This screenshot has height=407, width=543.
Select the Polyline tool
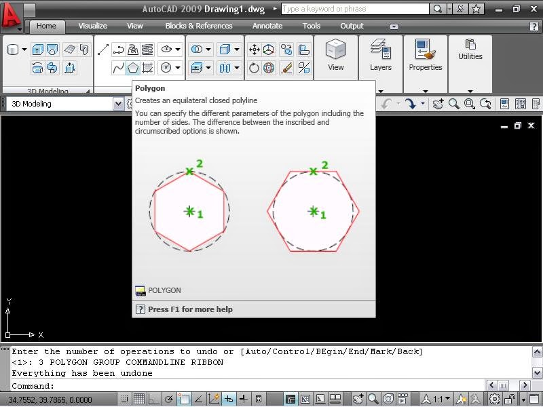pyautogui.click(x=118, y=50)
